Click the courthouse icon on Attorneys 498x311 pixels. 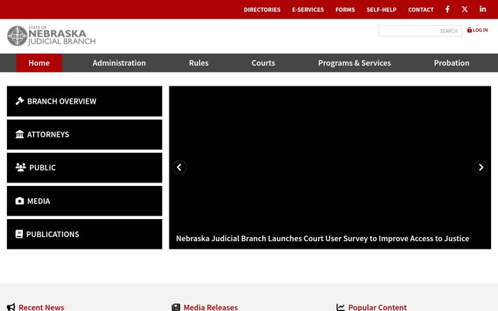coord(19,134)
